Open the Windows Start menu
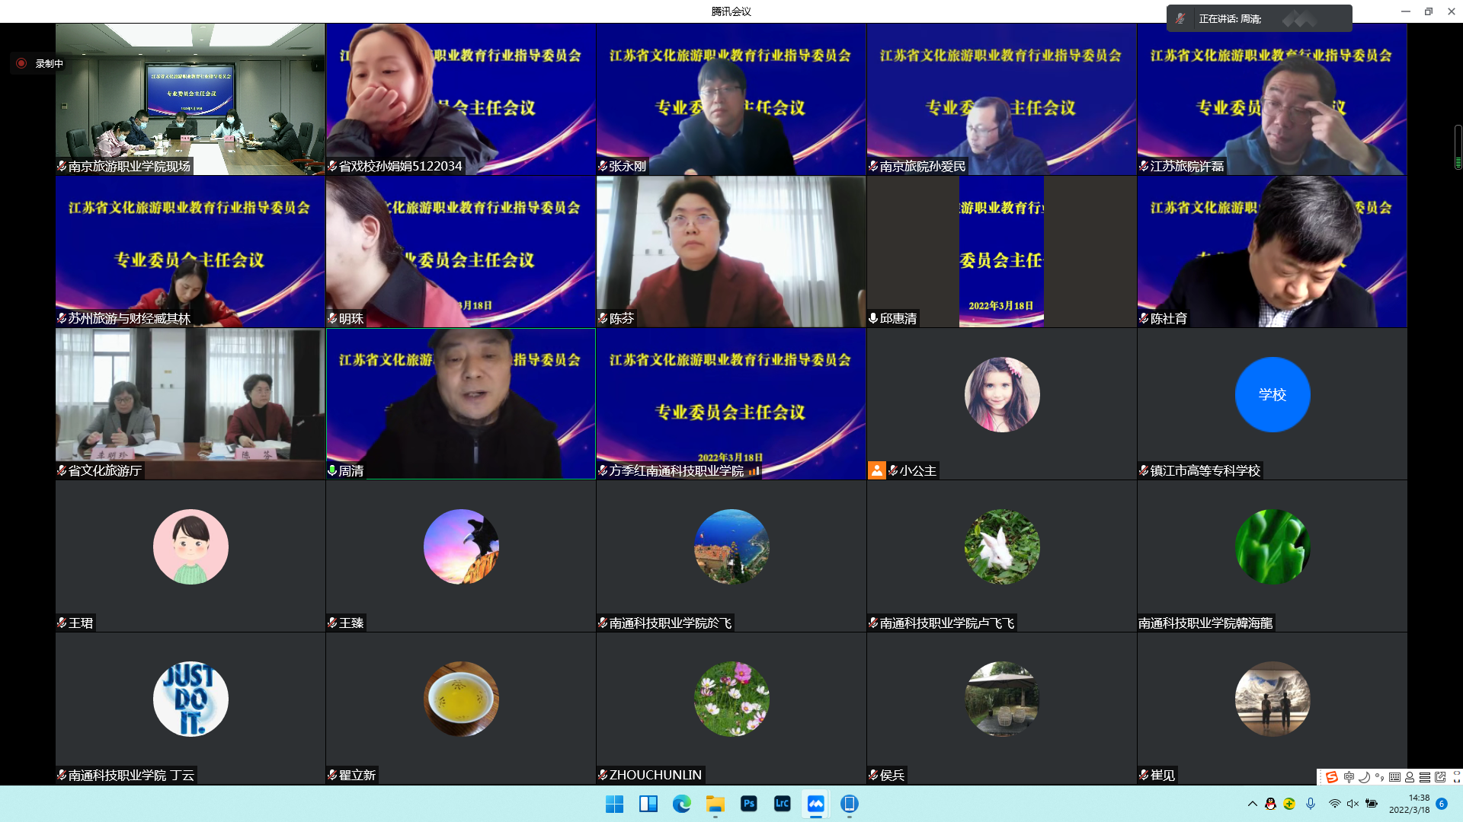This screenshot has width=1463, height=822. (x=614, y=804)
